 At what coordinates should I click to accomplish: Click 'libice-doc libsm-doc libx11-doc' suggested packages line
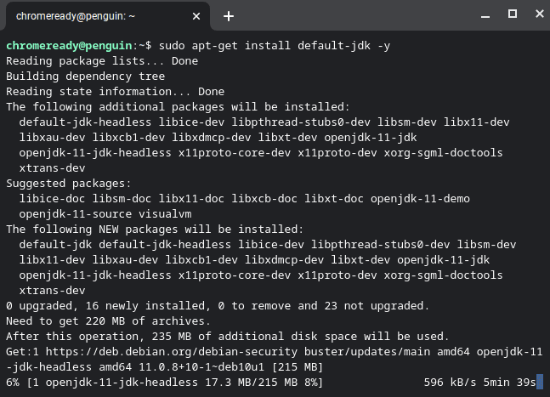[245, 199]
